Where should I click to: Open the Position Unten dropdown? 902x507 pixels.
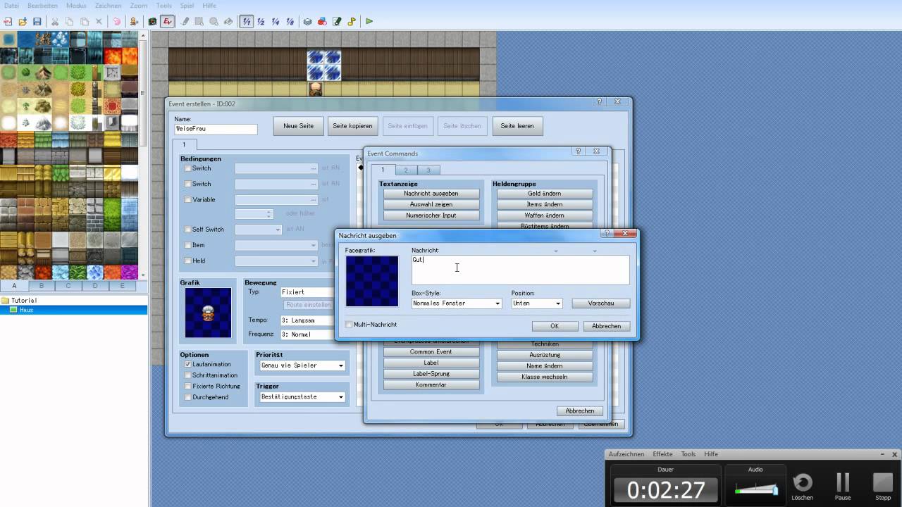[x=537, y=303]
